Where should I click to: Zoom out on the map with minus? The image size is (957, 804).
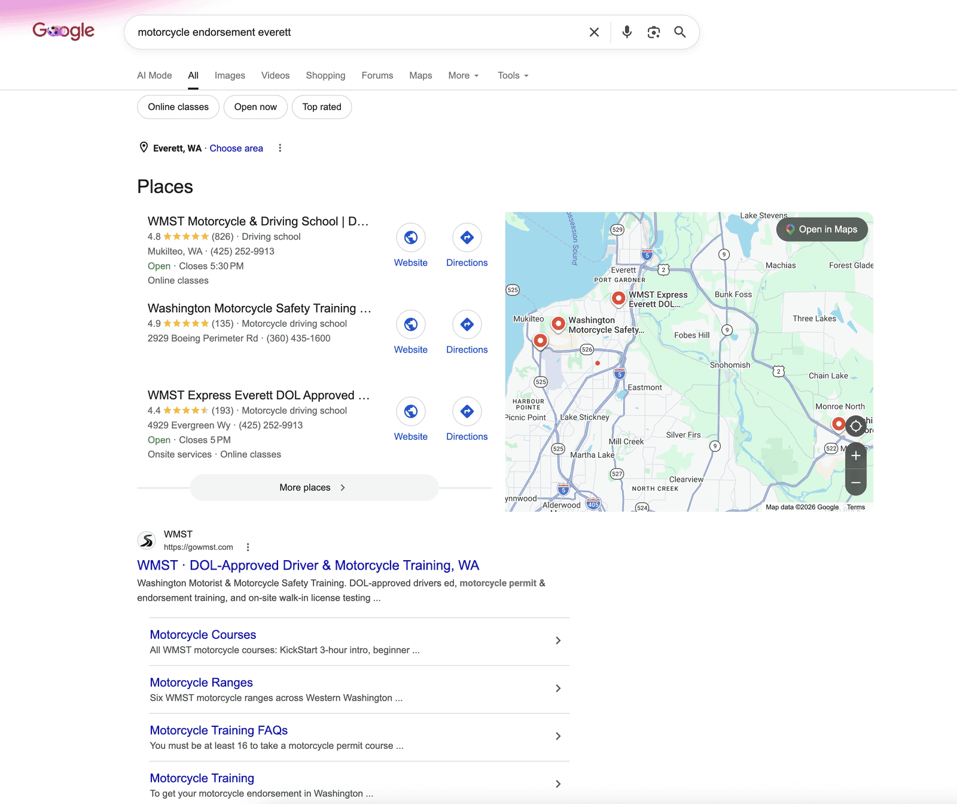pyautogui.click(x=856, y=482)
